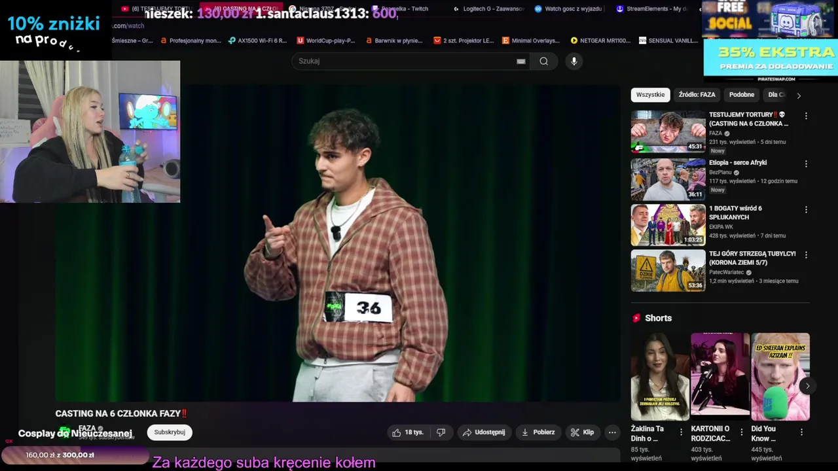Click the 1 BOGATY wśród 6 SPŁUKANYCH title

pyautogui.click(x=735, y=213)
